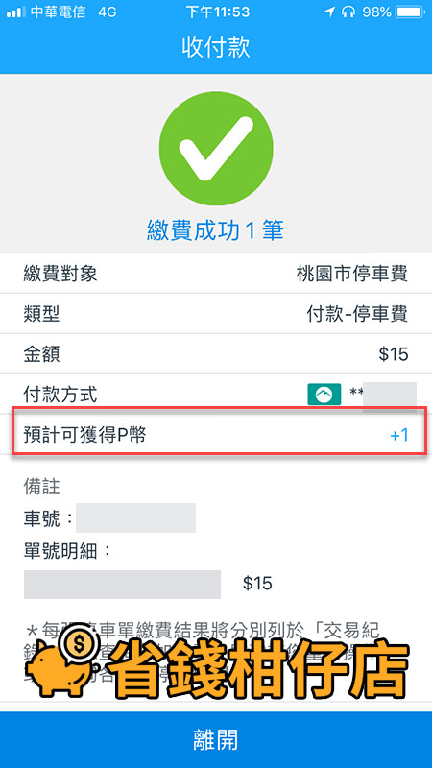This screenshot has width=432, height=768.
Task: Tap the 預計可獲得P幣 row
Action: pos(220,434)
